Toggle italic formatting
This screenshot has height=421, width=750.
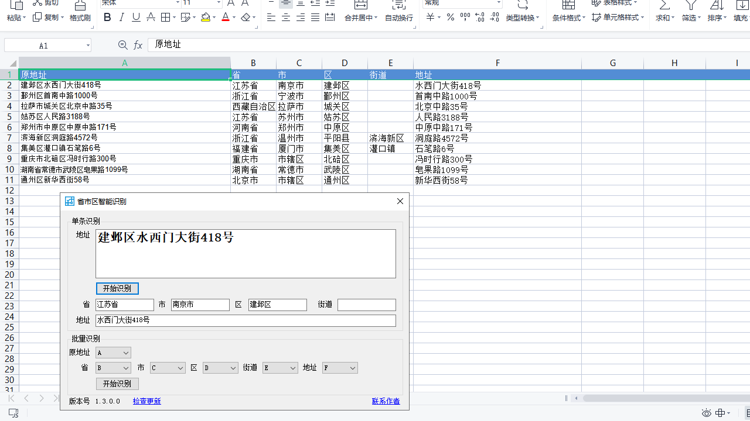(121, 17)
